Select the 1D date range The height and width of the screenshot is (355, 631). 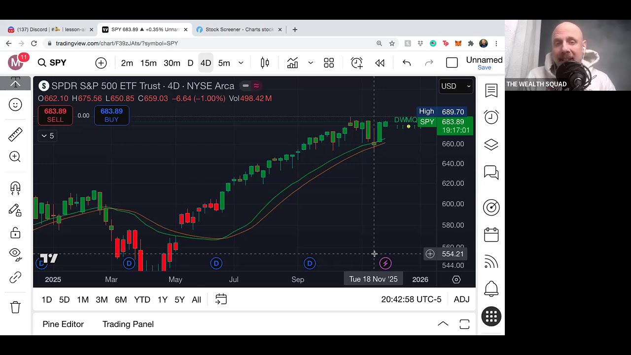pos(47,299)
